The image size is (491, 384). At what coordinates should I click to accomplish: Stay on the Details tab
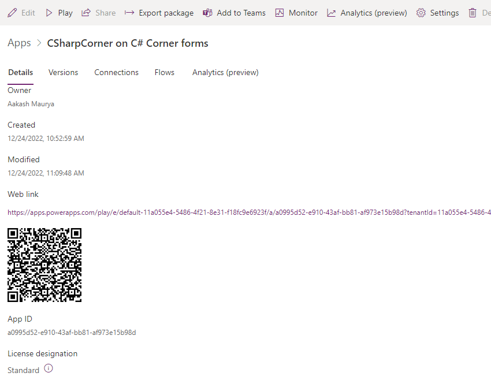20,72
